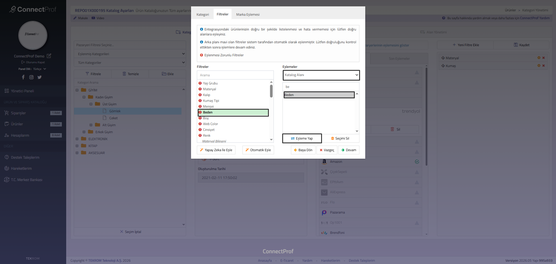Collapse the Üst Giyim tree node

pyautogui.click(x=91, y=104)
